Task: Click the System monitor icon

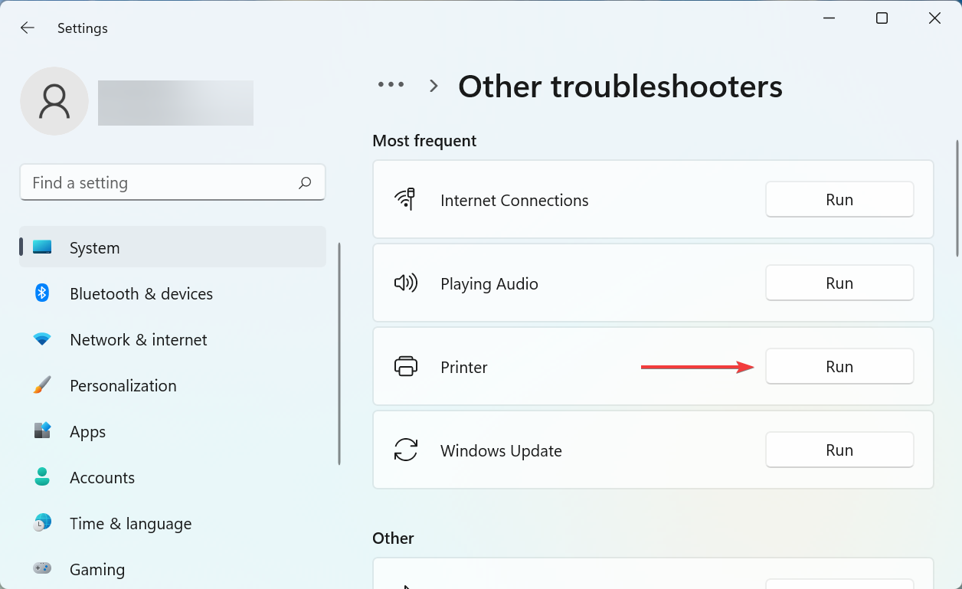Action: click(42, 247)
